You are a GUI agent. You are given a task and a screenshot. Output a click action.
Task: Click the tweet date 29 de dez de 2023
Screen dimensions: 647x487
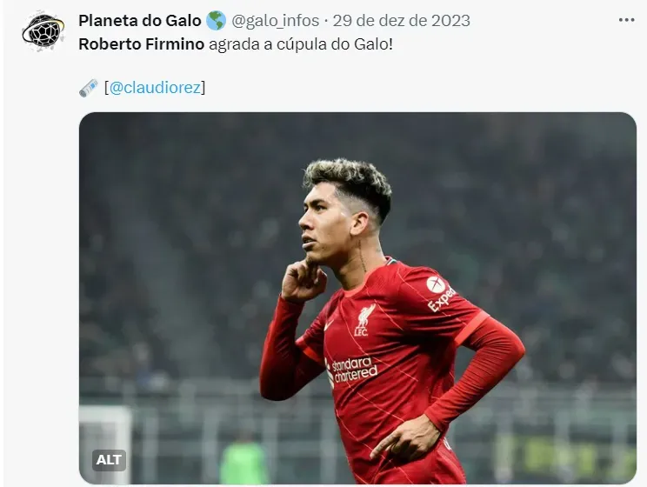(402, 21)
